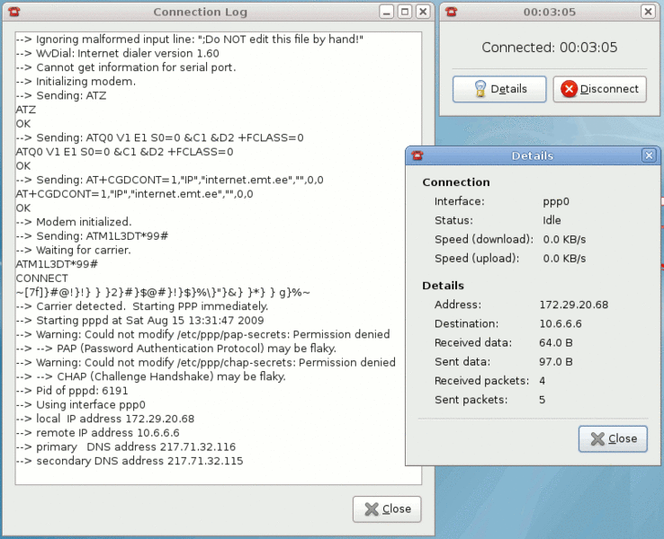Click log line 'Sending: AT+CGDCONT=1' with internet.emt.ee

[169, 180]
